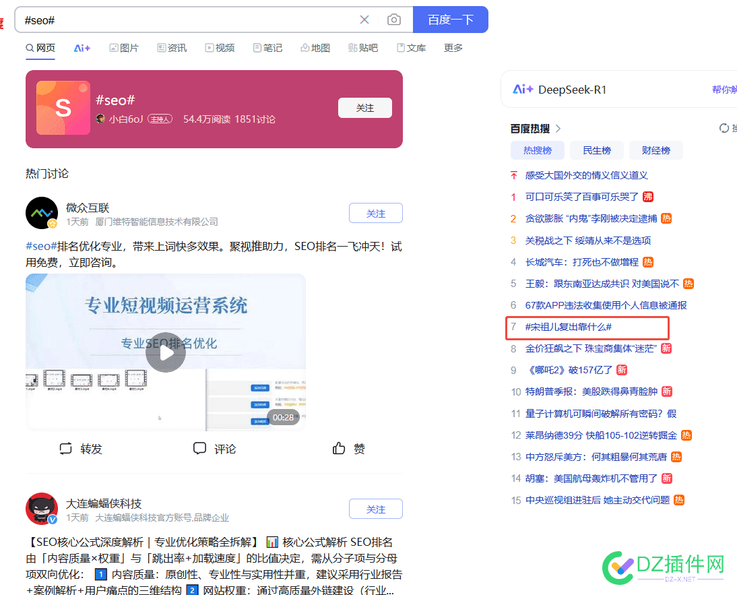The image size is (737, 595).
Task: Open the 贴吧 tab
Action: coord(363,48)
